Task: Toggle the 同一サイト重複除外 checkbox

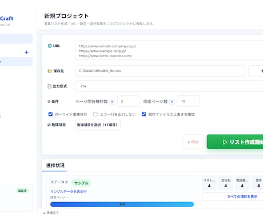Action: click(50, 114)
